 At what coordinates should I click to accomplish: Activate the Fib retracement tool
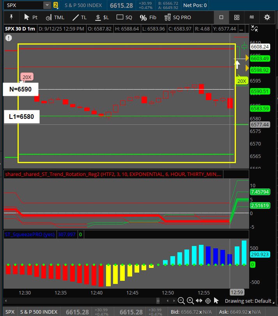click(x=148, y=17)
